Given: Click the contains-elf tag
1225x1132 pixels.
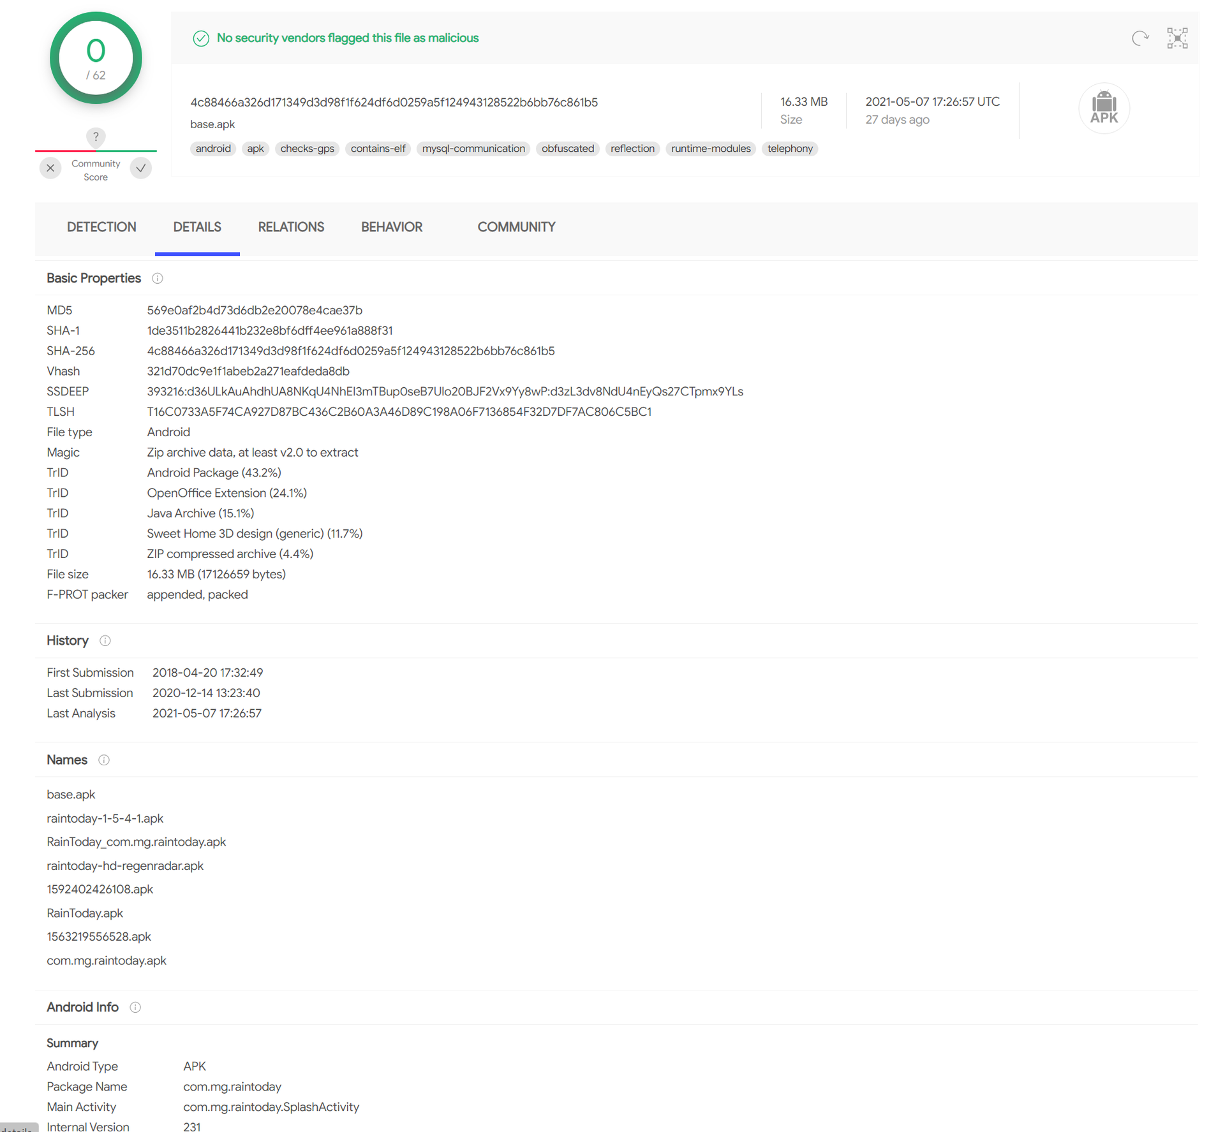Looking at the screenshot, I should (x=378, y=149).
